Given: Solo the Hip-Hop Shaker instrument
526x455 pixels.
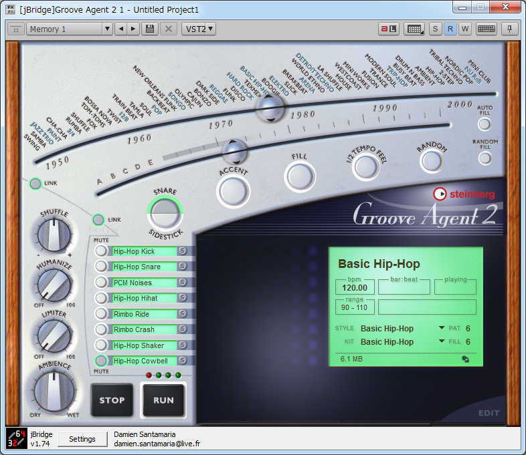Looking at the screenshot, I should pos(183,345).
